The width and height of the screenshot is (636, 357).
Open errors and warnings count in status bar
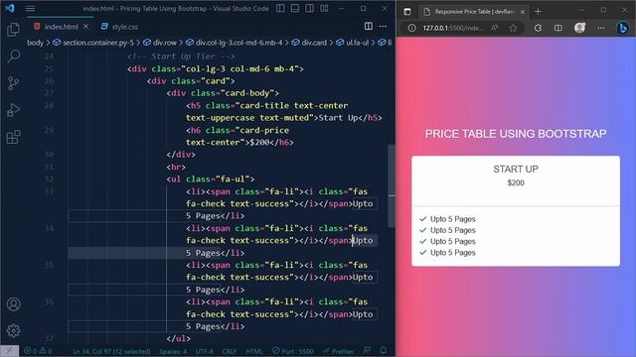[38, 351]
